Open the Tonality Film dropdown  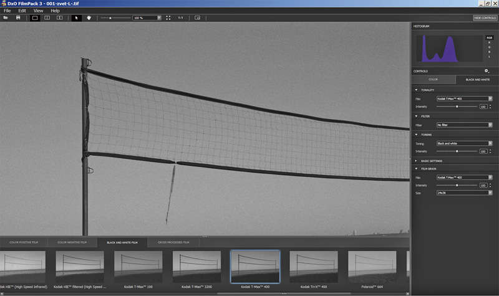(464, 98)
